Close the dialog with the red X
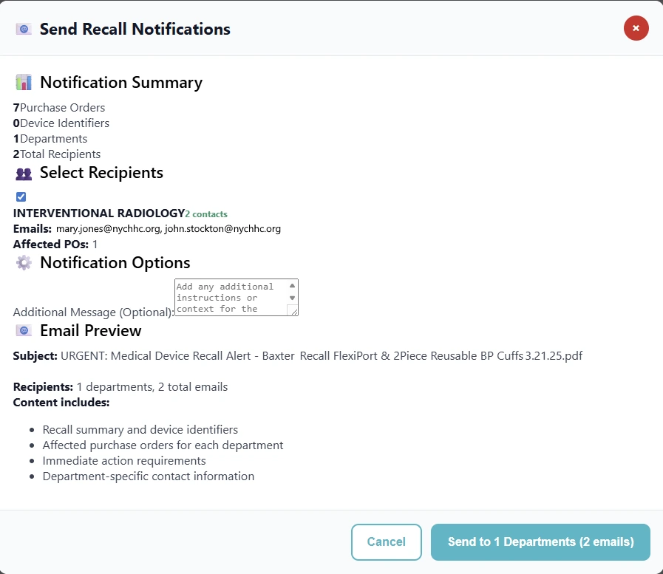The image size is (663, 574). (636, 29)
